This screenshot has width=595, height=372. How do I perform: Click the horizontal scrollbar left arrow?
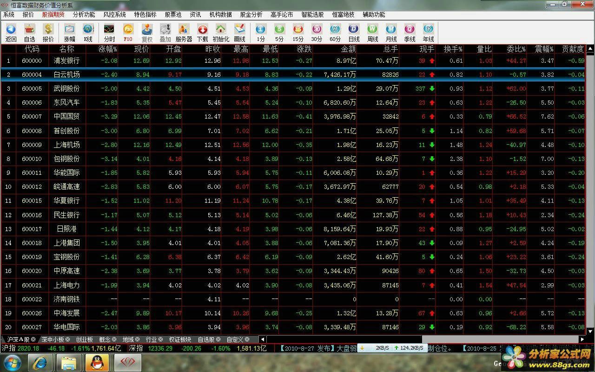(x=262, y=339)
